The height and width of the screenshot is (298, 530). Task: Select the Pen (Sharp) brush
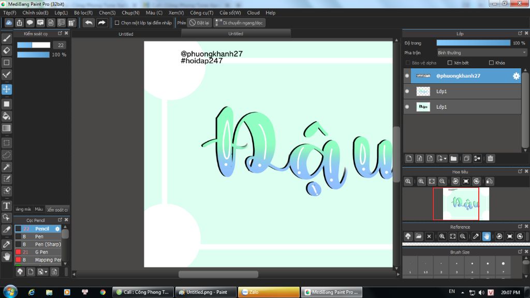point(38,244)
